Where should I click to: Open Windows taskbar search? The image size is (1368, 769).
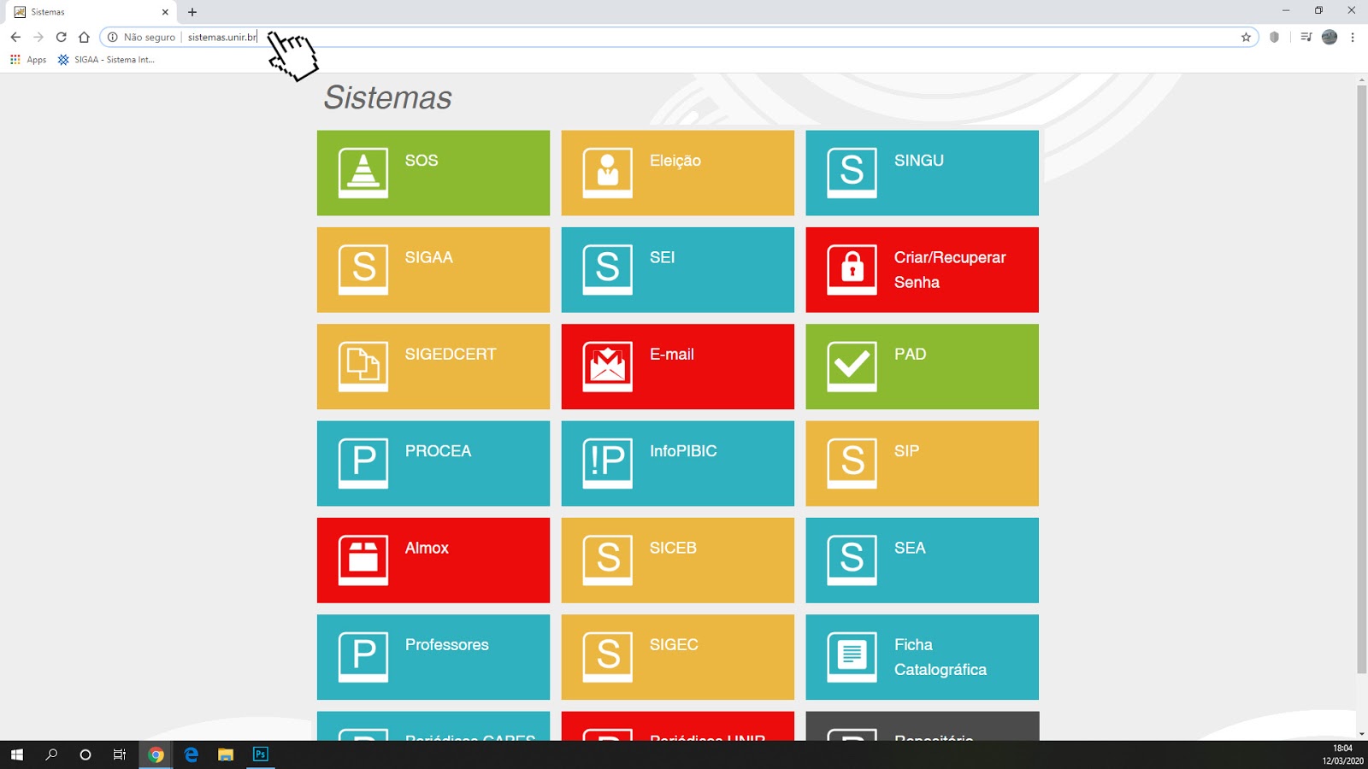tap(51, 754)
